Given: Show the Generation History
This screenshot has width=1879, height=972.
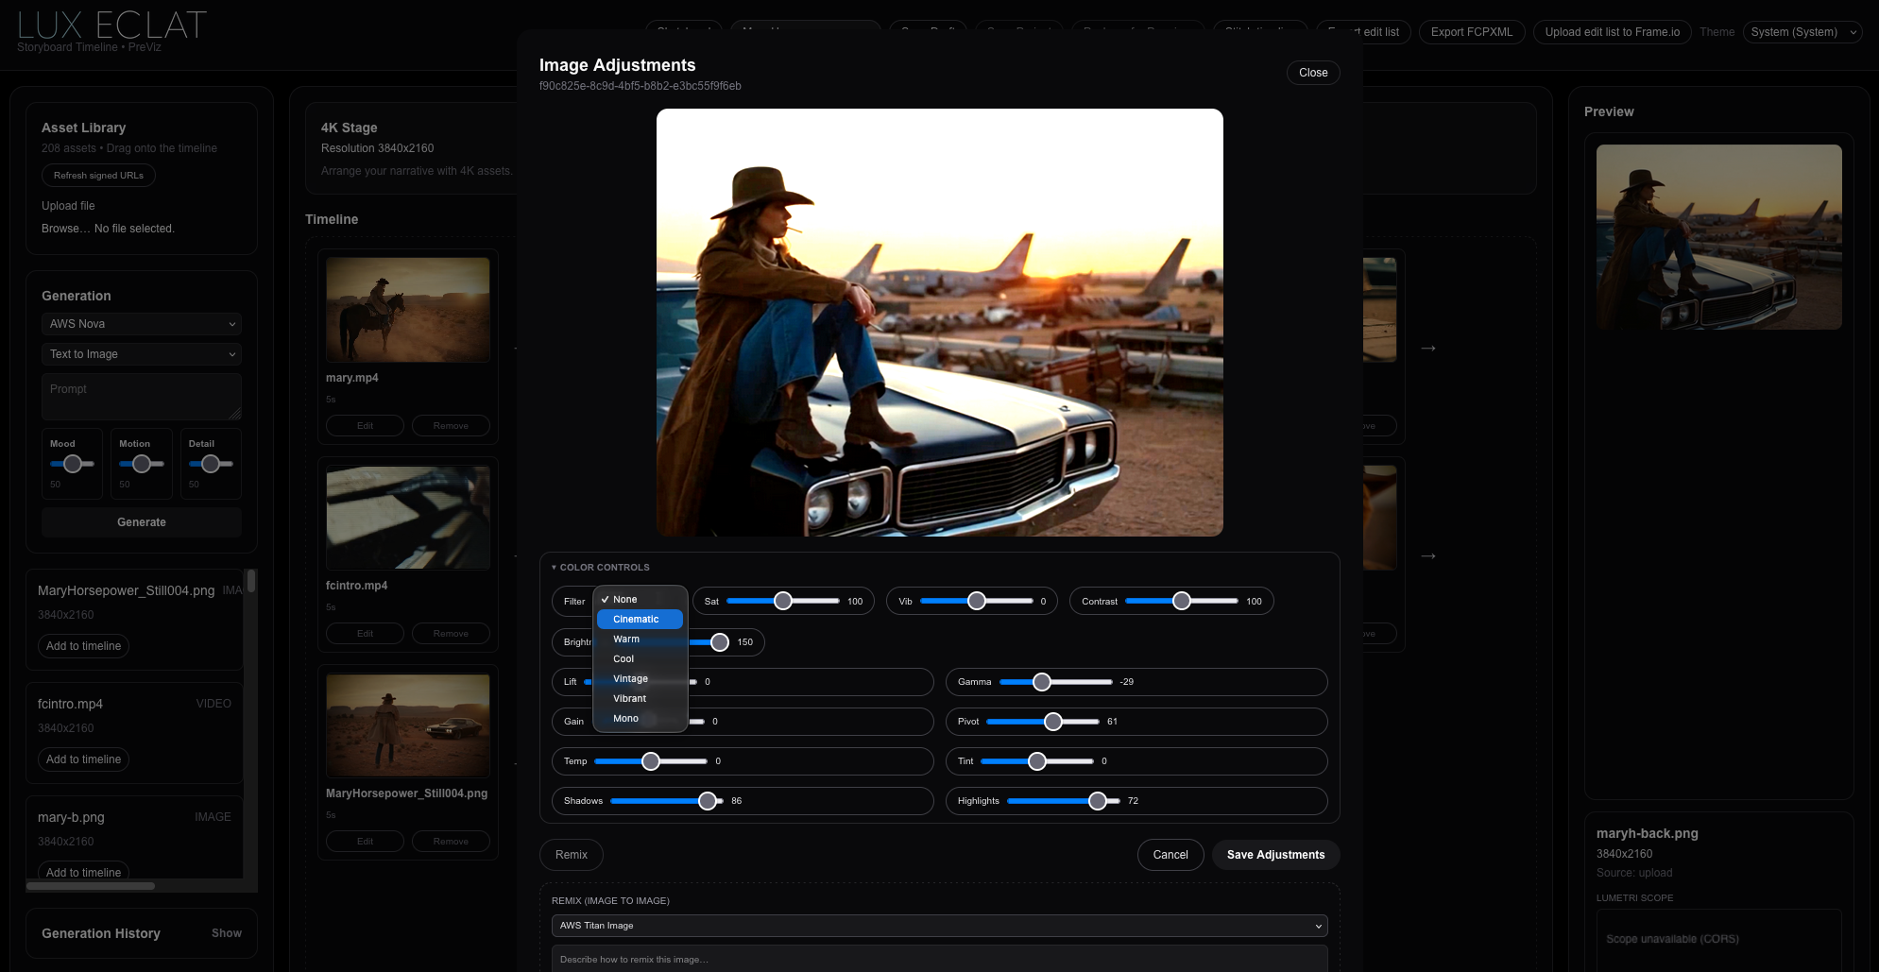Looking at the screenshot, I should coord(226,933).
